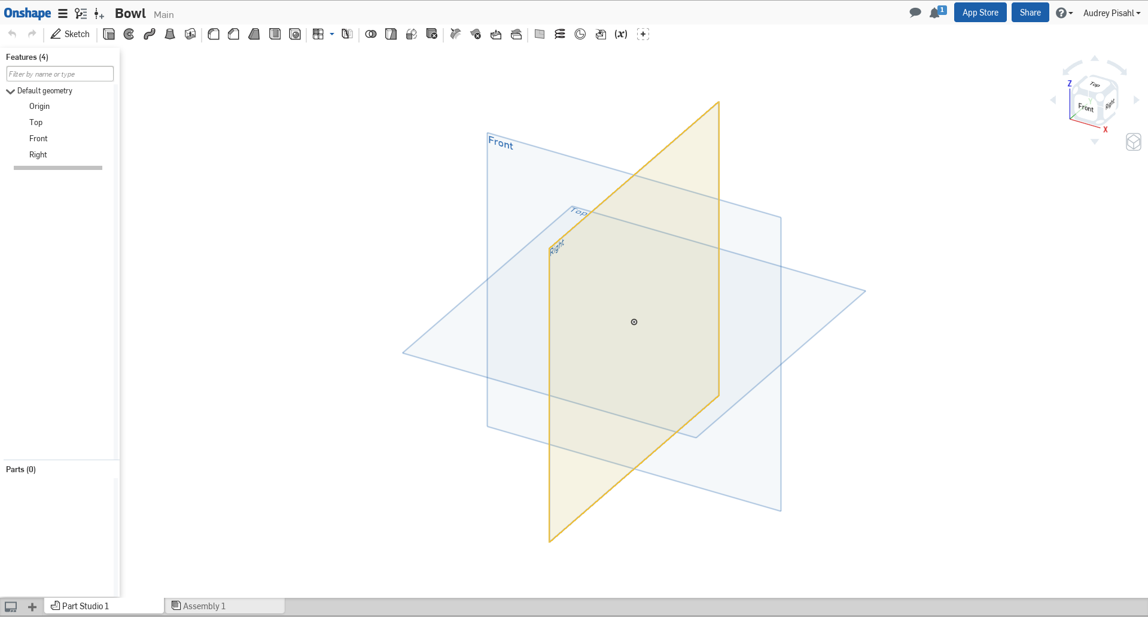Screen dimensions: 1148x617
Task: Open the versions and history icon
Action: [x=81, y=13]
